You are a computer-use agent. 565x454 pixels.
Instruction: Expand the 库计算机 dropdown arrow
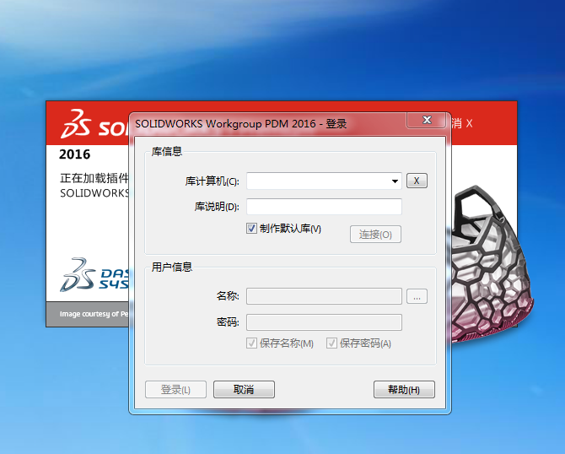(x=395, y=181)
